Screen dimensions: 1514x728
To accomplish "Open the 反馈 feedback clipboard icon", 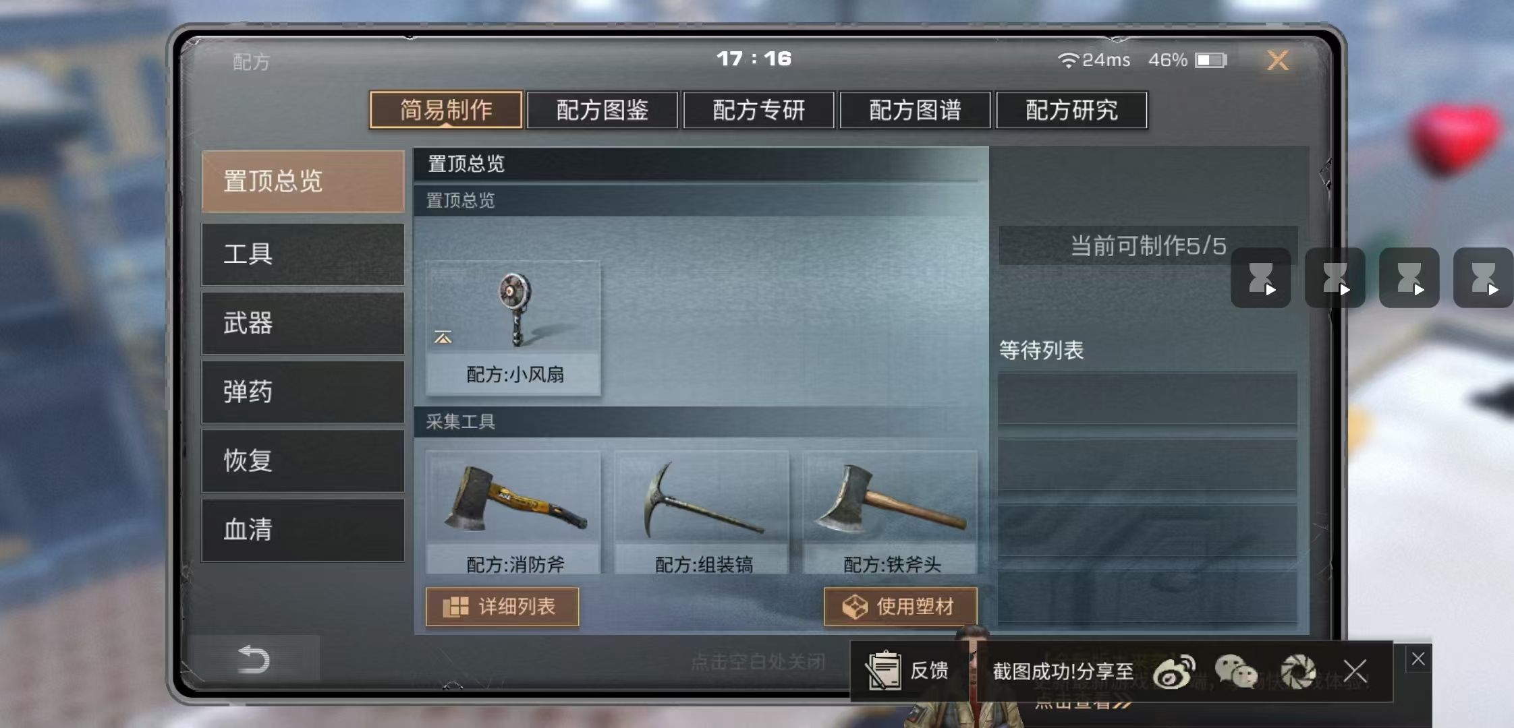I will pos(884,670).
